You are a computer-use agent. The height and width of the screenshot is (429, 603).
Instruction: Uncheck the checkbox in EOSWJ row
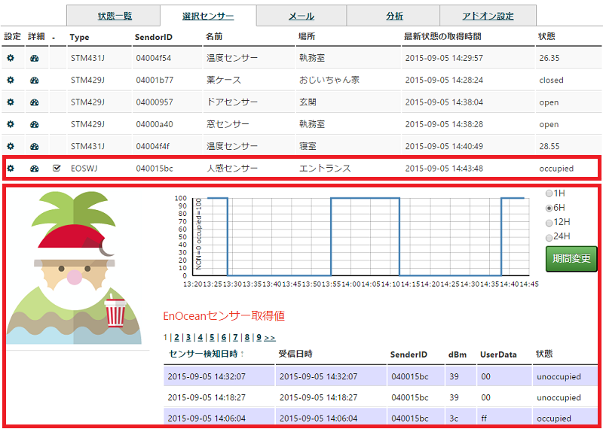[x=57, y=169]
